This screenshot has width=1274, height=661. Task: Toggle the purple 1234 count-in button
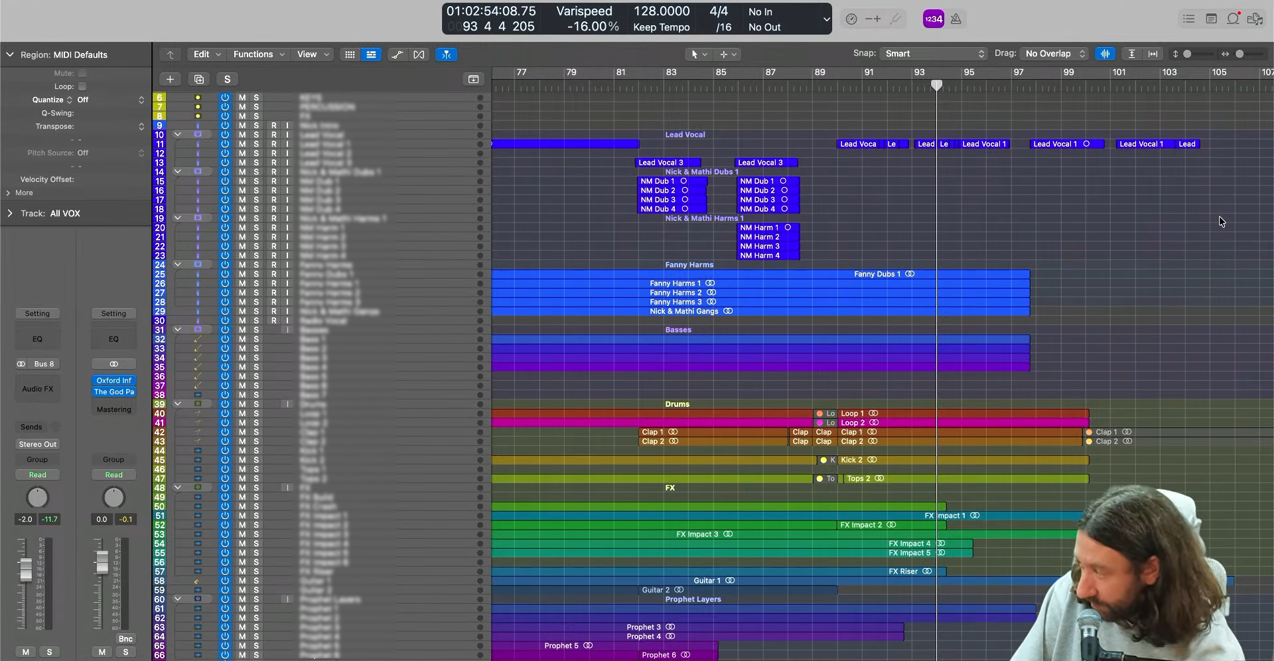click(x=934, y=19)
